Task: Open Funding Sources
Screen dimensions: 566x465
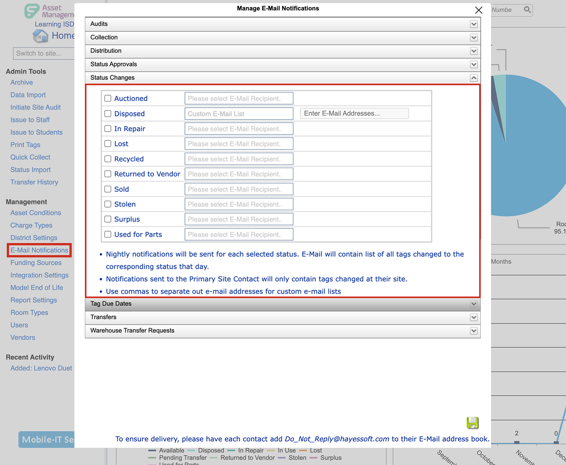Action: click(36, 263)
